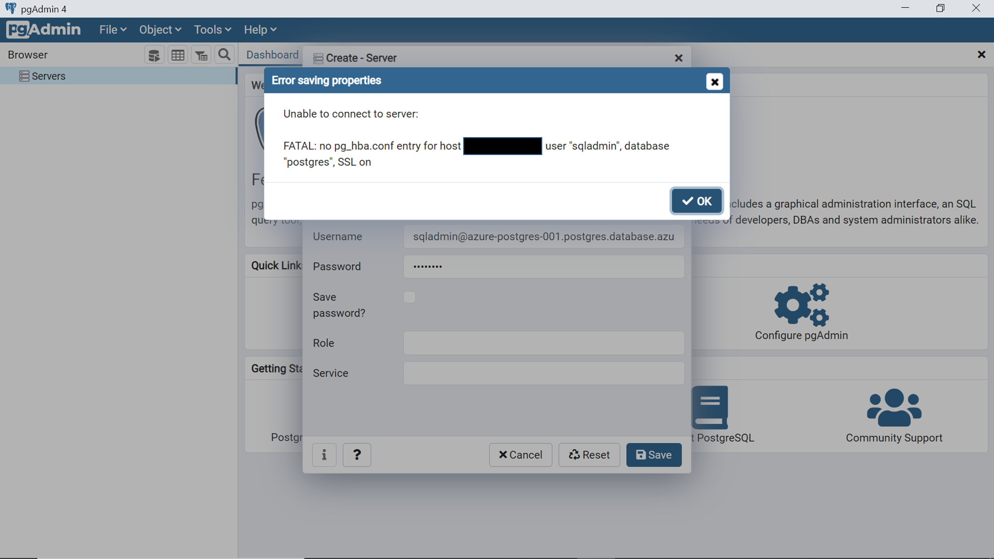Click the Role input field
Viewport: 994px width, 559px height.
(x=544, y=343)
